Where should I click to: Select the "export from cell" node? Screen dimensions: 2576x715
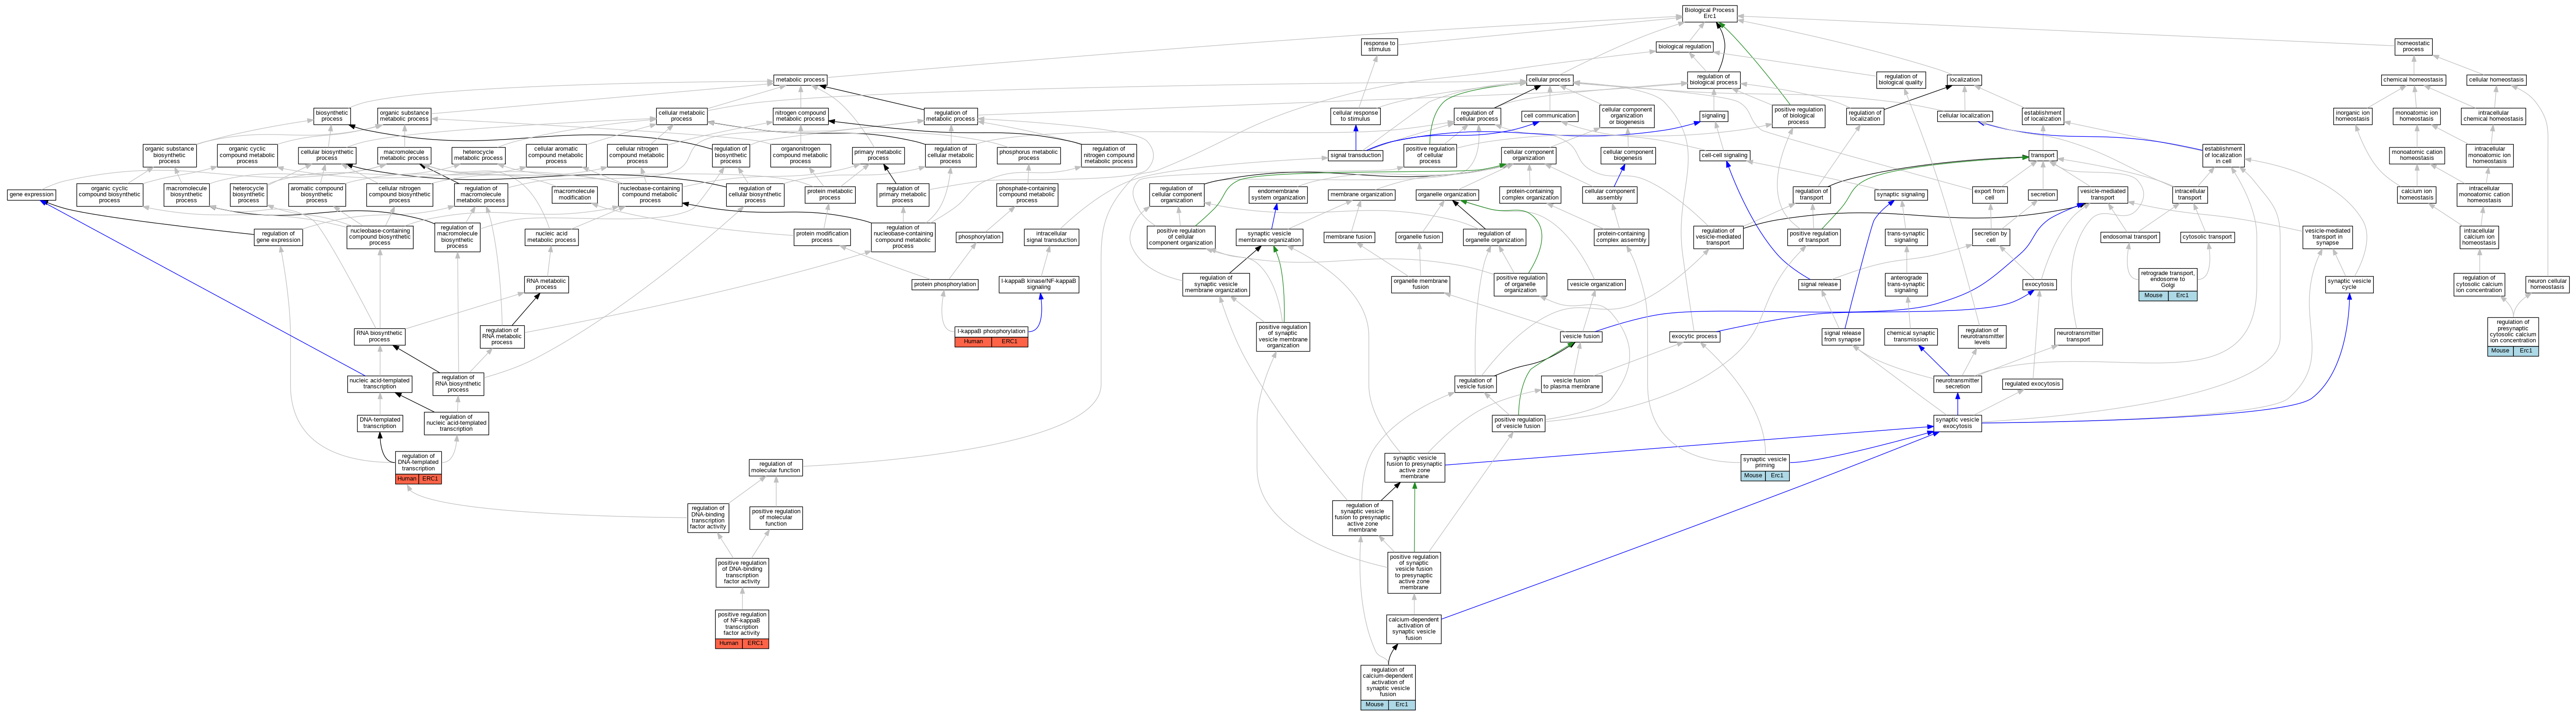coord(1989,194)
